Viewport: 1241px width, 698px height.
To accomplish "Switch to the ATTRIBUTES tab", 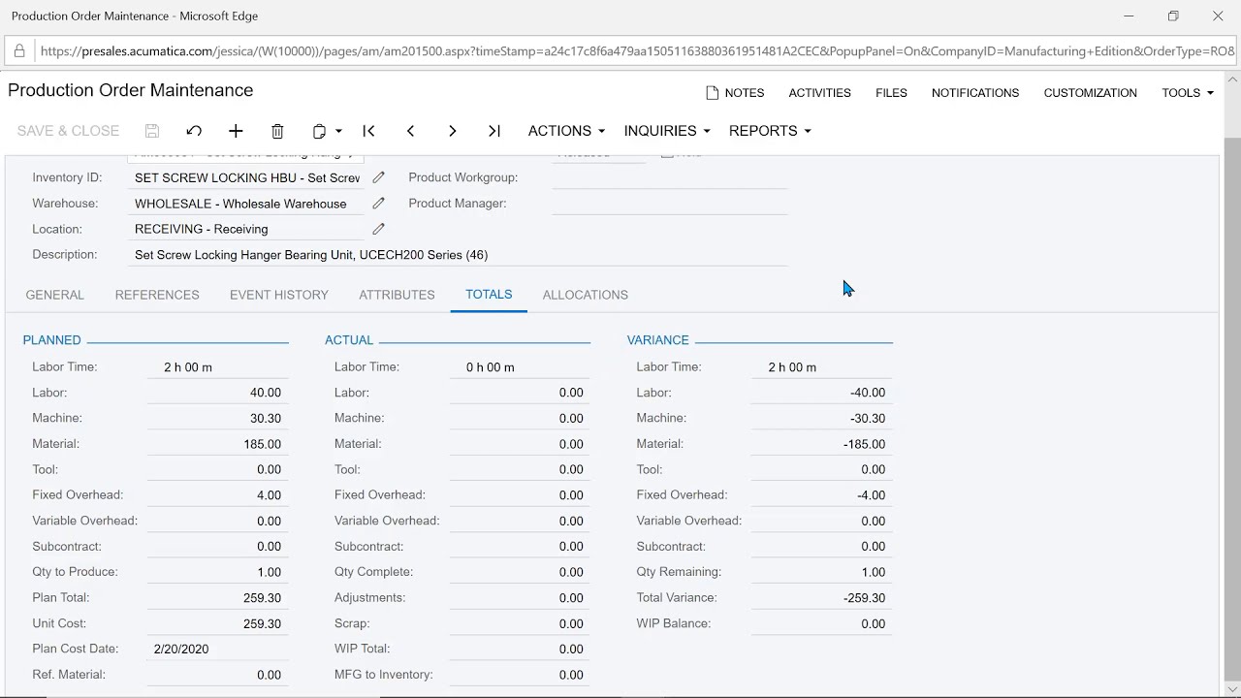I will 397,295.
